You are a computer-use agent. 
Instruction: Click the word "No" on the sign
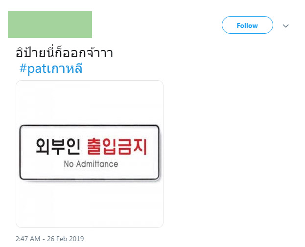coord(69,164)
